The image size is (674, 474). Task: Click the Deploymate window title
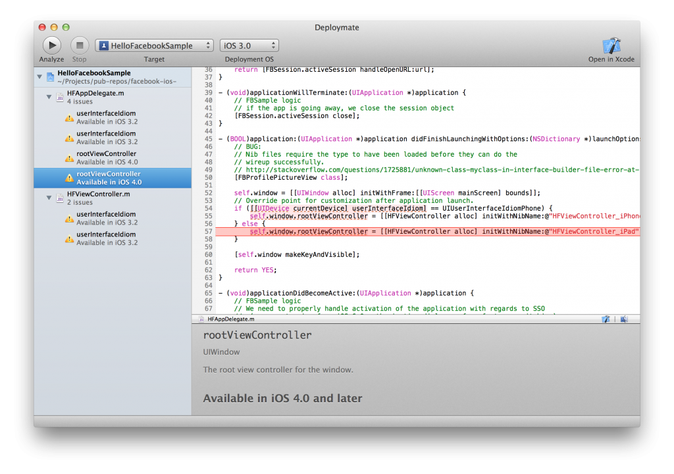[x=336, y=28]
